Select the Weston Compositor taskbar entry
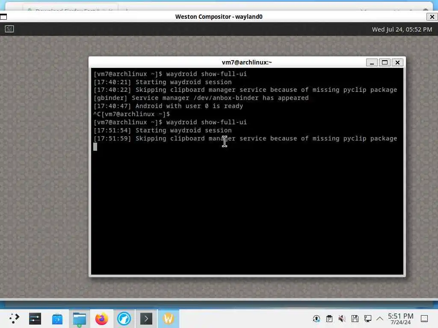The width and height of the screenshot is (438, 328). point(169,319)
